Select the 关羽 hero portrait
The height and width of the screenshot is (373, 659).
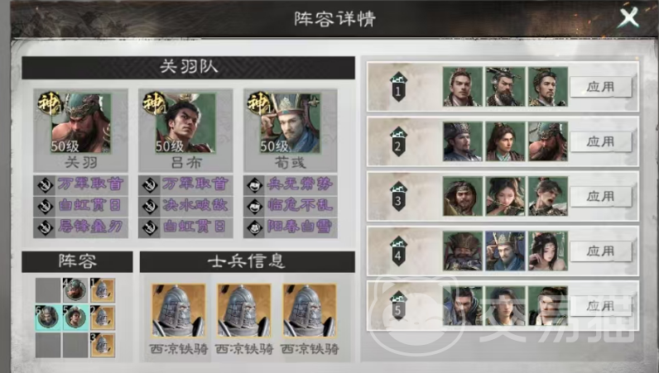(81, 122)
